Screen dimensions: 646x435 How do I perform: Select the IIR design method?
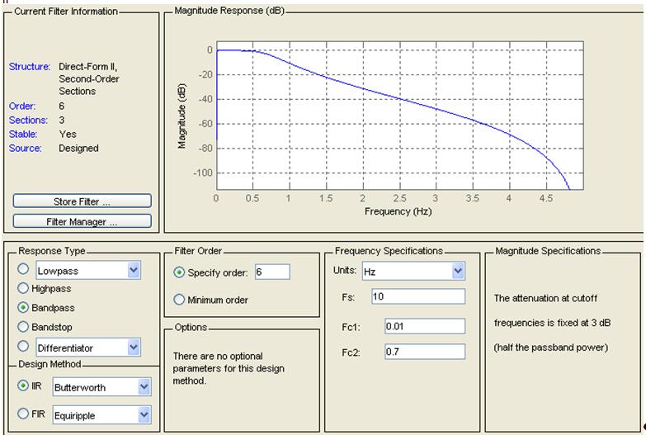(23, 386)
